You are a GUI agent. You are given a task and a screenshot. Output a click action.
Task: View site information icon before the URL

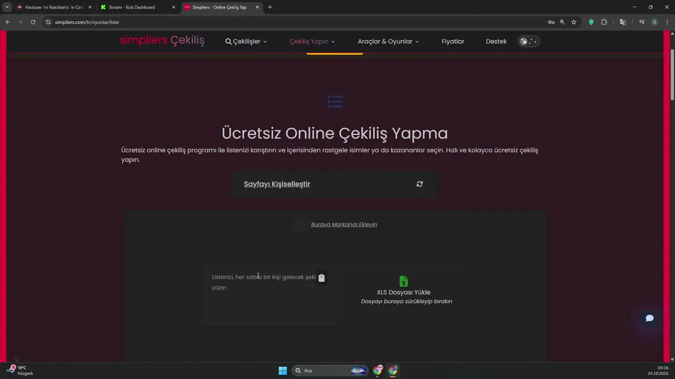click(48, 22)
